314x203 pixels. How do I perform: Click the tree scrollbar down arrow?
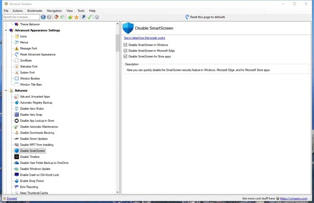click(x=117, y=192)
